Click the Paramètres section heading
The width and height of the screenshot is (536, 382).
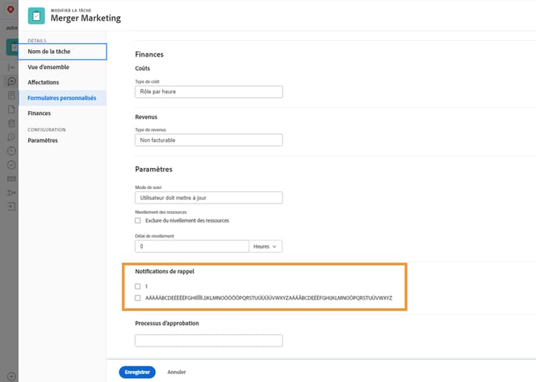(154, 170)
